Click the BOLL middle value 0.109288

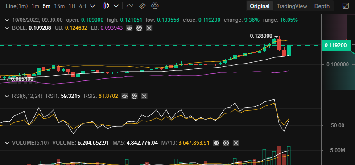(x=40, y=28)
